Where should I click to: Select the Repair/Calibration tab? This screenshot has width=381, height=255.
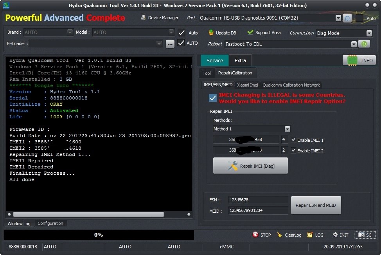(x=235, y=73)
